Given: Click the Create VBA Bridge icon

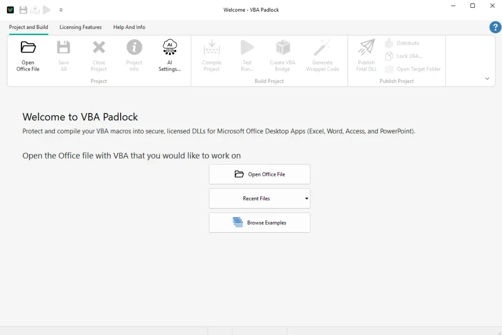Looking at the screenshot, I should [282, 48].
